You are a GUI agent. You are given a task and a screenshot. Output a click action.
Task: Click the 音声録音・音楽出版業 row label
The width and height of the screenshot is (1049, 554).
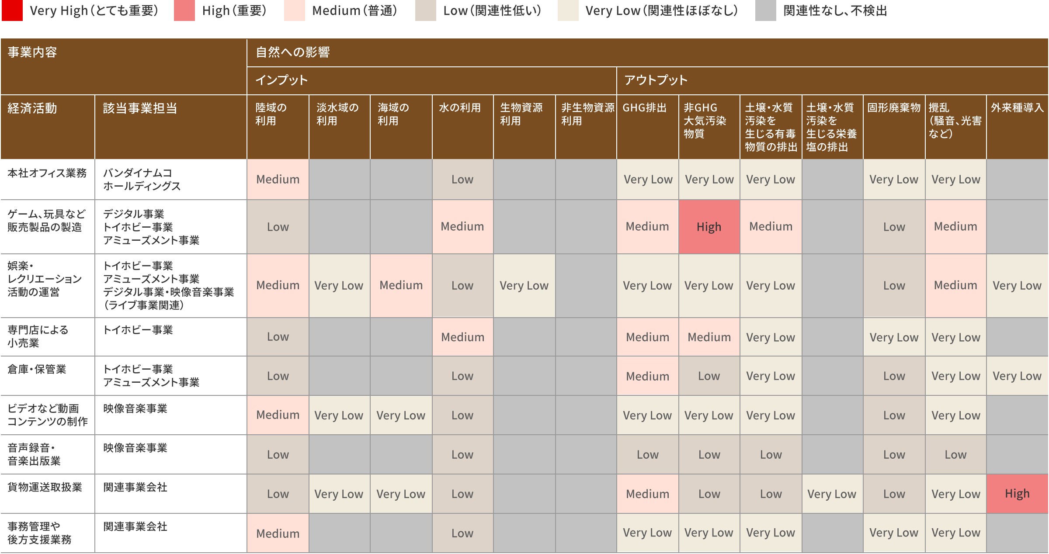point(48,454)
